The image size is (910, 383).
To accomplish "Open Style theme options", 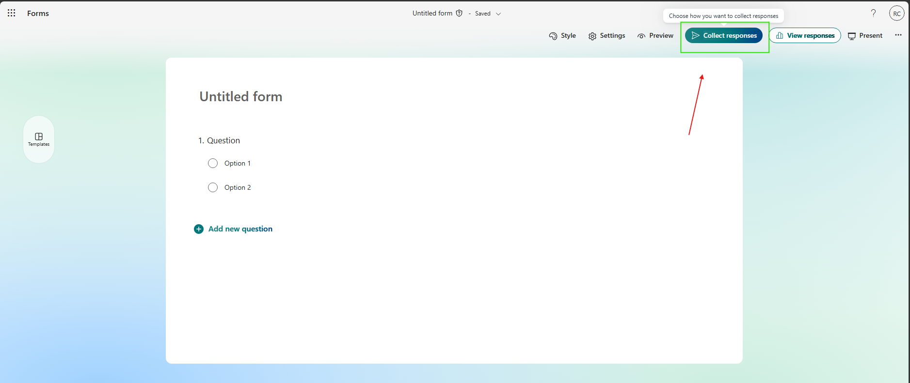I will (x=562, y=36).
